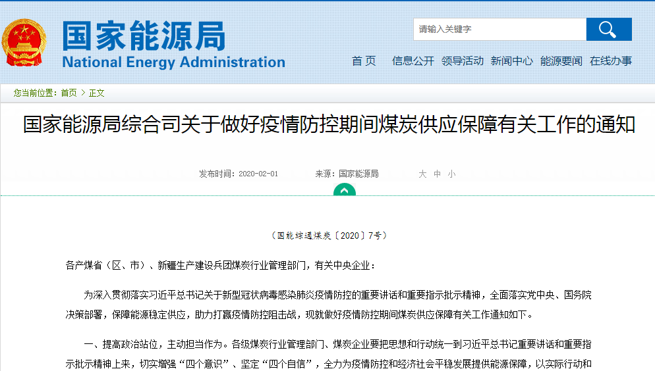
Task: Type in the 请输入关键字 search field
Action: [x=499, y=30]
